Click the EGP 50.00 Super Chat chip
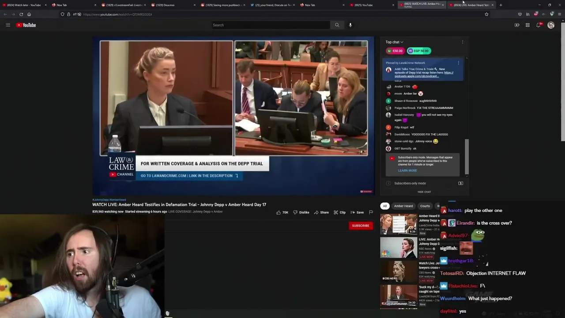Viewport: 565px width, 318px height. coord(418,51)
